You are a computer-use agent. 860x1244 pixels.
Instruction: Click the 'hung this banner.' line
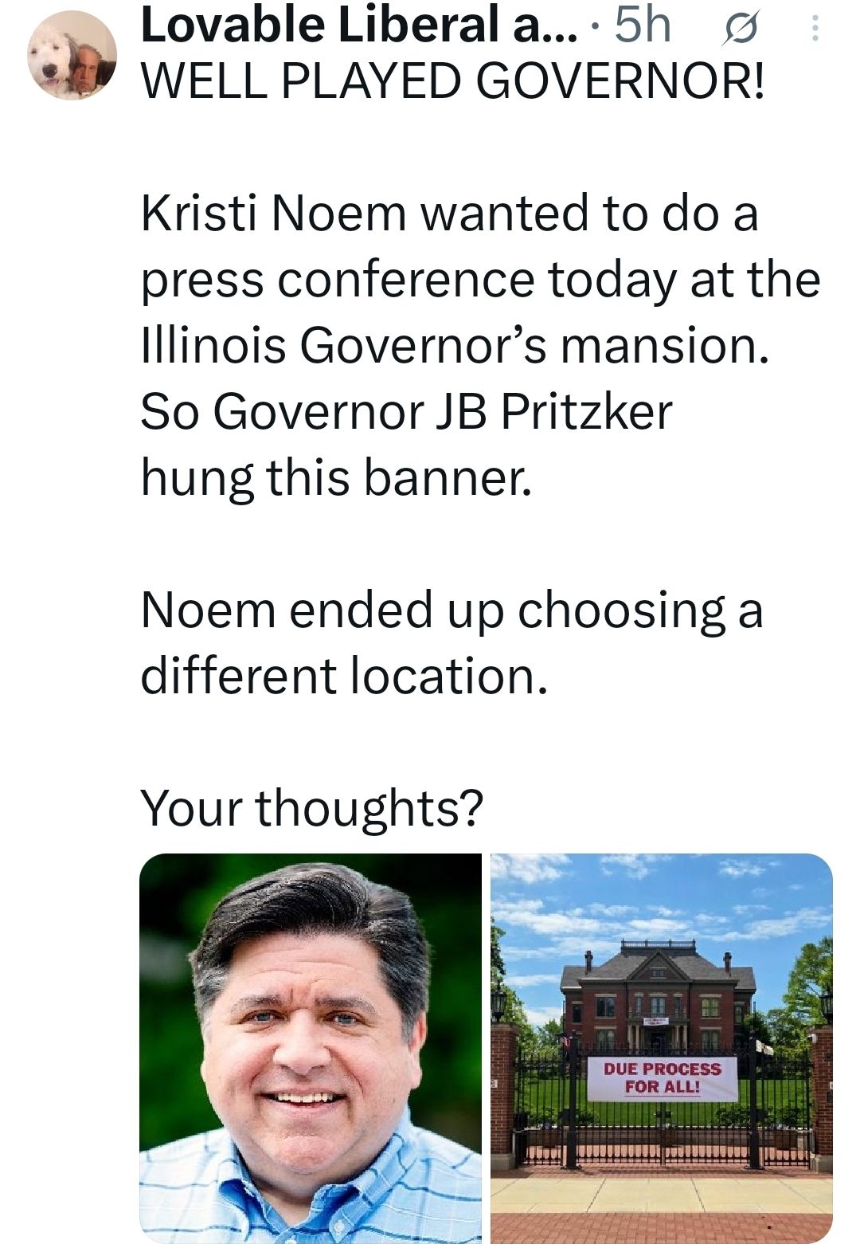pyautogui.click(x=336, y=478)
